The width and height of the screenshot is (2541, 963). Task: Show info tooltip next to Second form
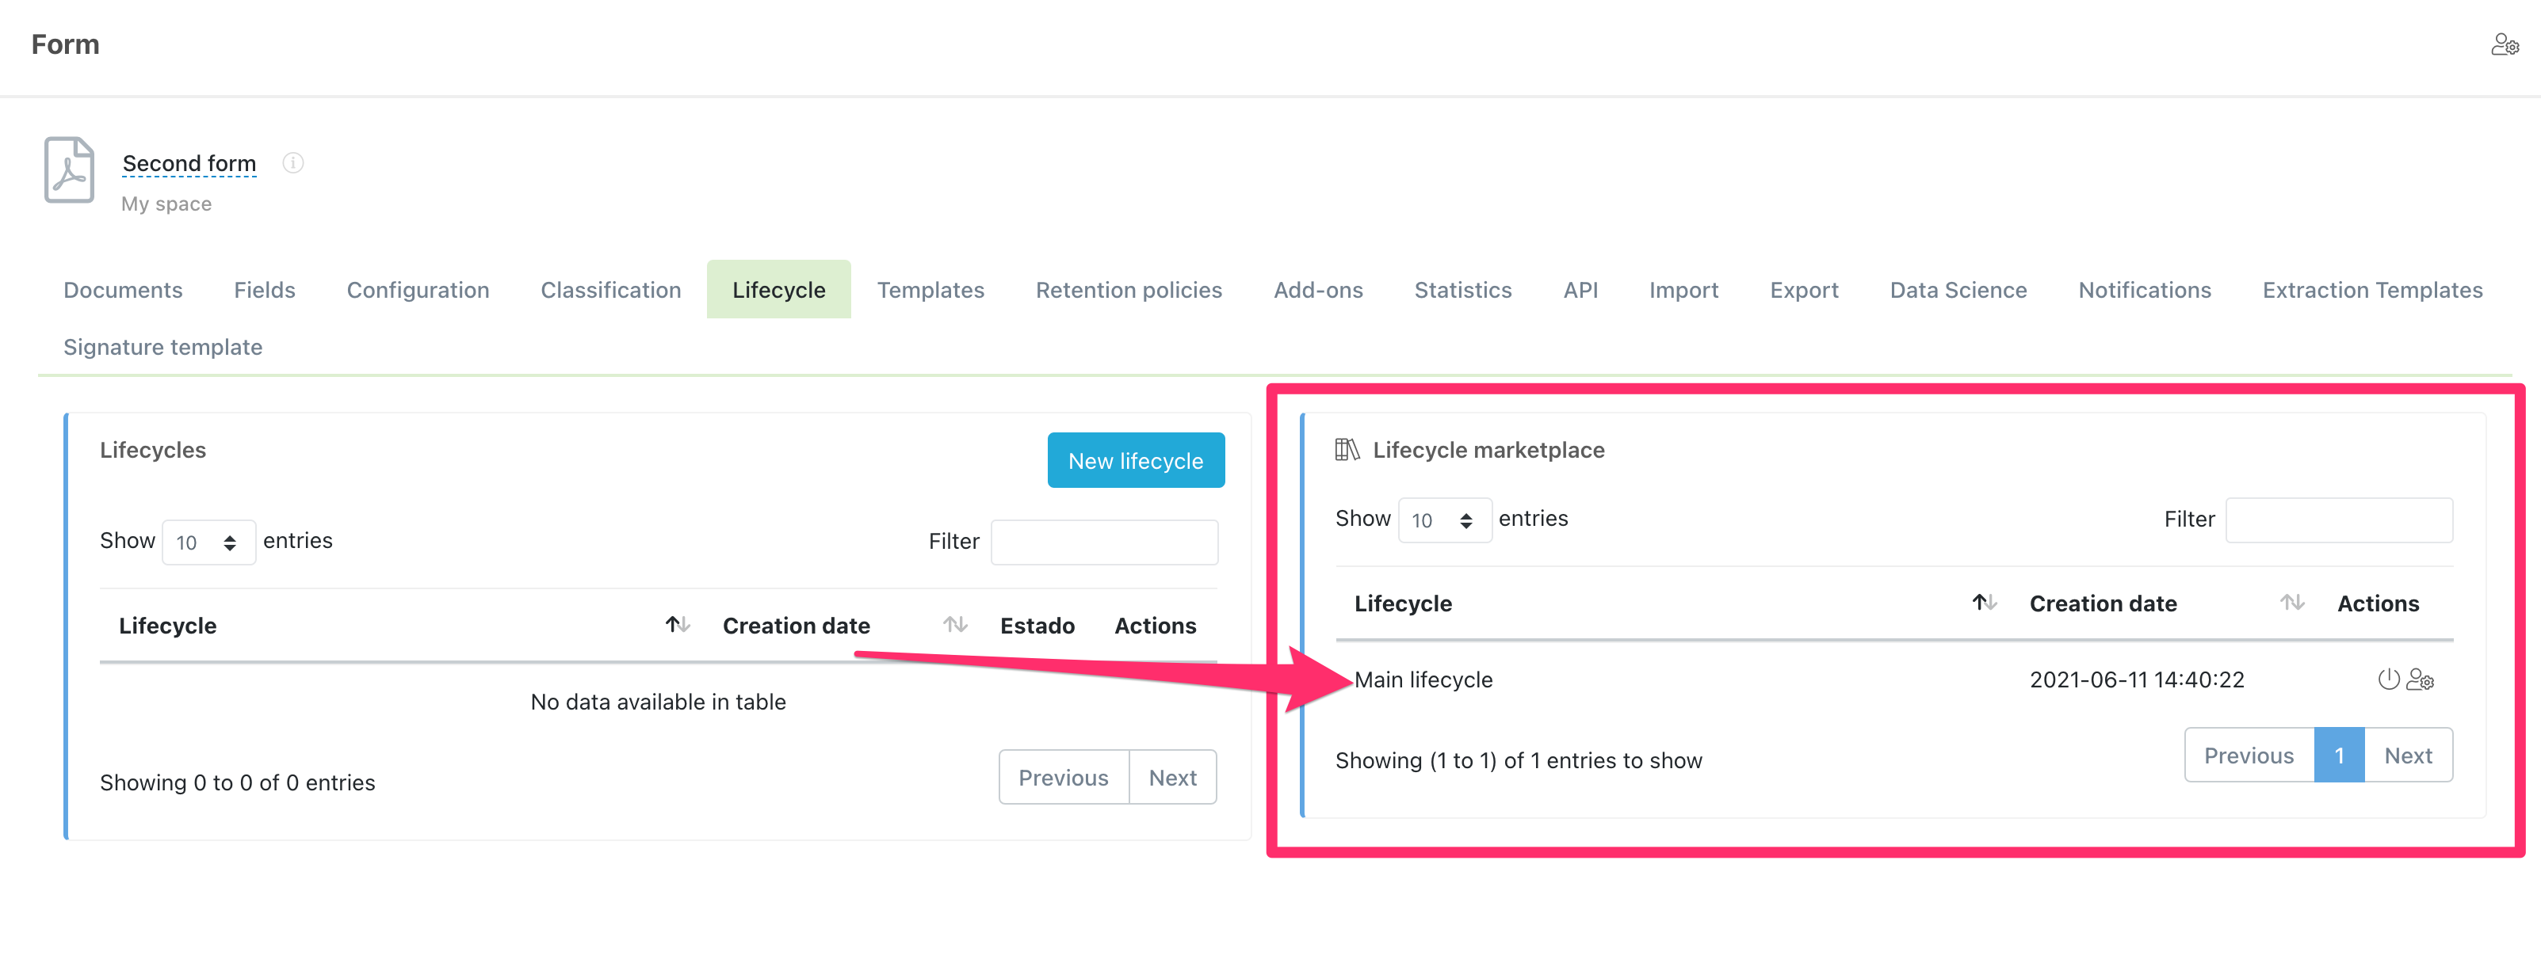coord(293,162)
